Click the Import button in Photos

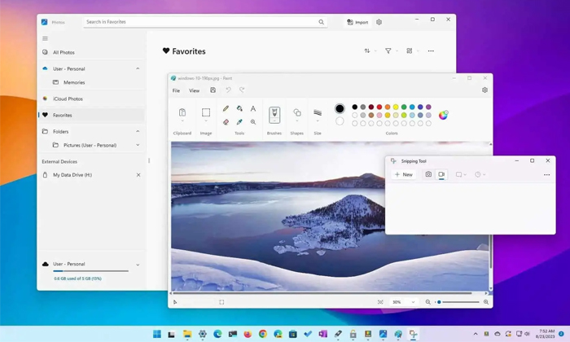pos(357,22)
